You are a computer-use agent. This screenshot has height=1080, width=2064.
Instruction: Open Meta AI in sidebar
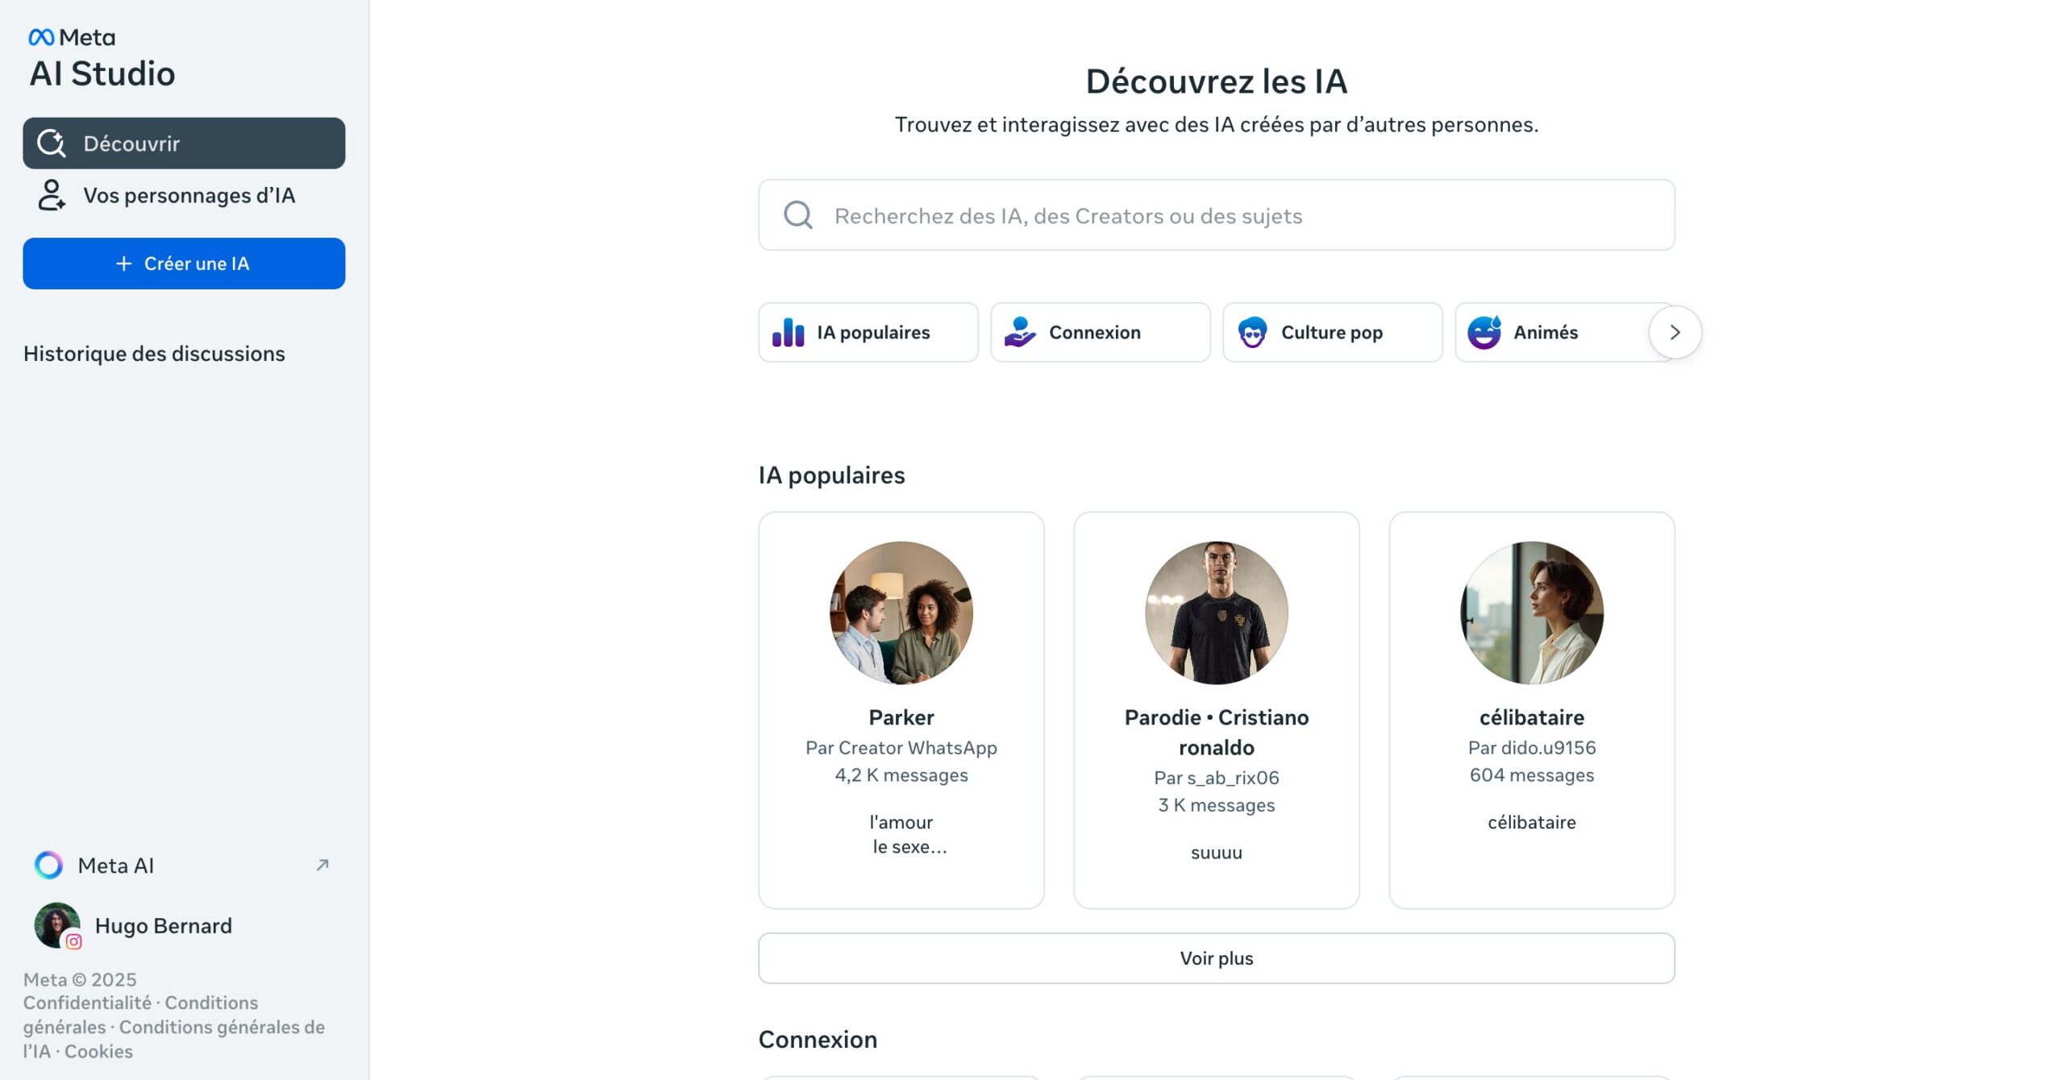(x=184, y=865)
